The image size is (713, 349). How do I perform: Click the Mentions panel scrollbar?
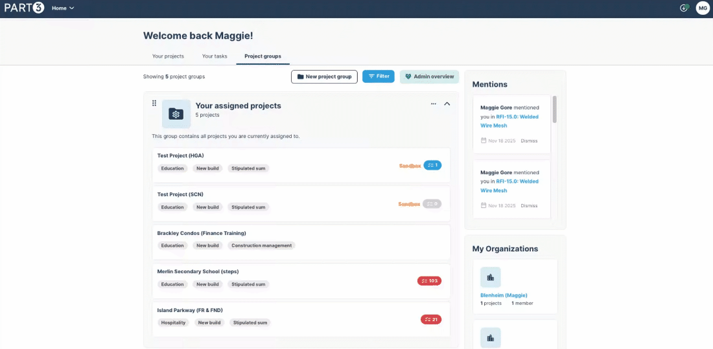tap(554, 109)
